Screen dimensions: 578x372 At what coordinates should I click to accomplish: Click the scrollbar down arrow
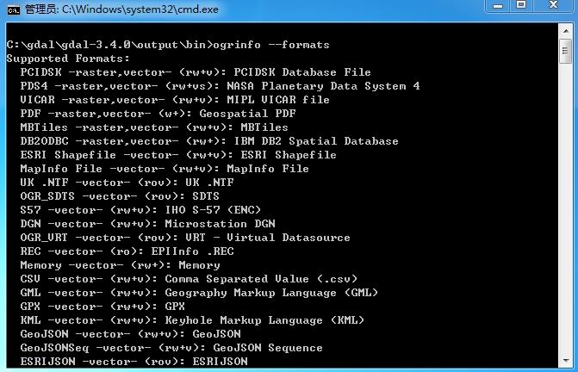566,360
